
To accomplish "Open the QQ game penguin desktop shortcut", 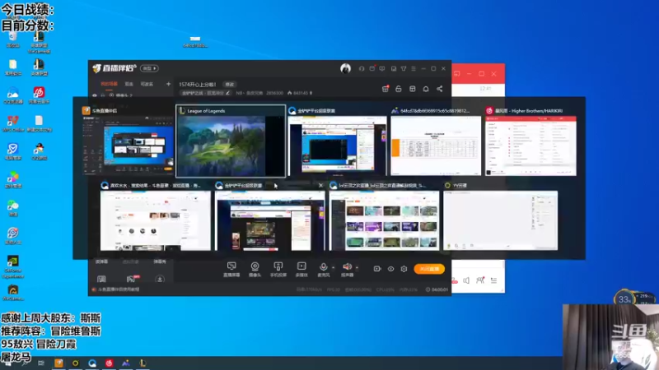I will point(39,151).
